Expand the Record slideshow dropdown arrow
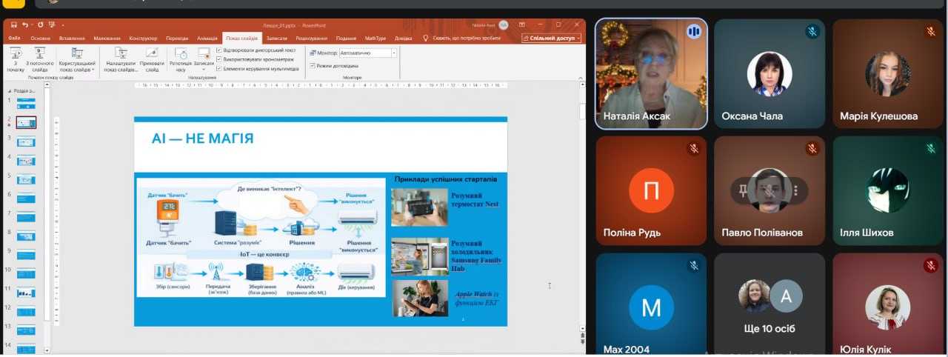948x357 pixels. pyautogui.click(x=204, y=70)
